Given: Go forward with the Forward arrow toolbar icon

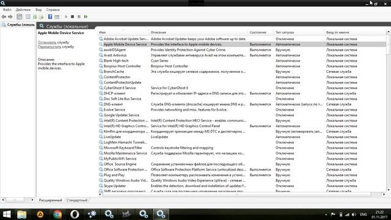Looking at the screenshot, I should [x=10, y=16].
